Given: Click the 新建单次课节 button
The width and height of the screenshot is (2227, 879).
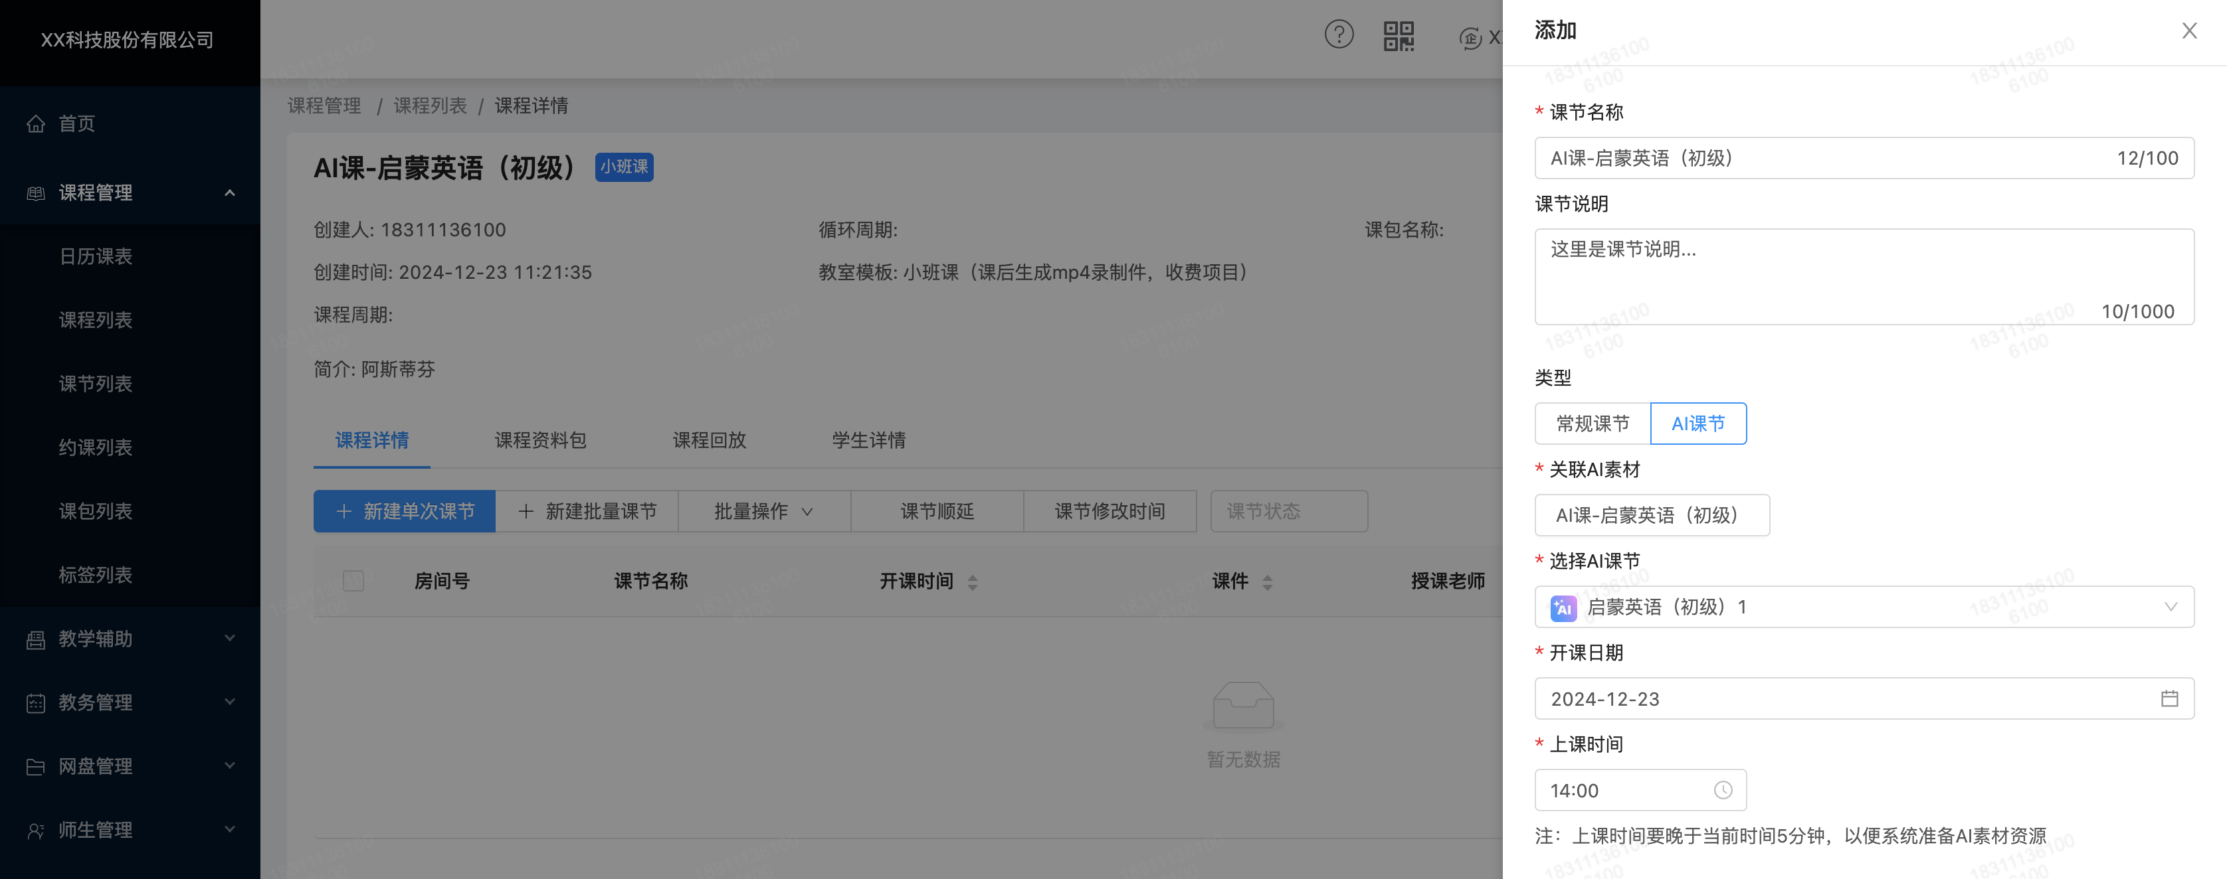Looking at the screenshot, I should tap(404, 511).
